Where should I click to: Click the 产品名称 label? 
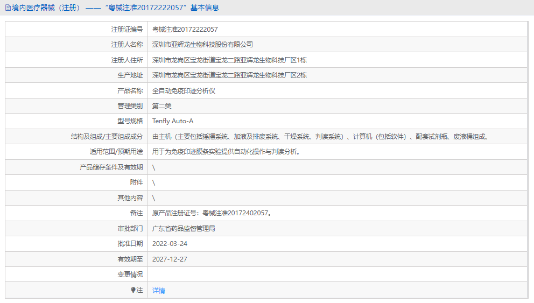130,91
